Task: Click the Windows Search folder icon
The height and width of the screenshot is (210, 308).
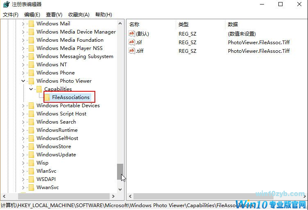Action: click(x=32, y=122)
